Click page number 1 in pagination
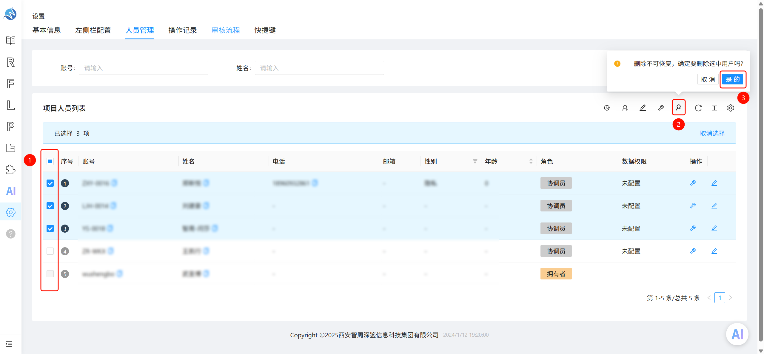The width and height of the screenshot is (764, 354). tap(720, 298)
